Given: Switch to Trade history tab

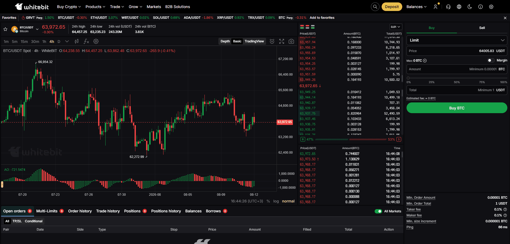Looking at the screenshot, I should click(108, 211).
